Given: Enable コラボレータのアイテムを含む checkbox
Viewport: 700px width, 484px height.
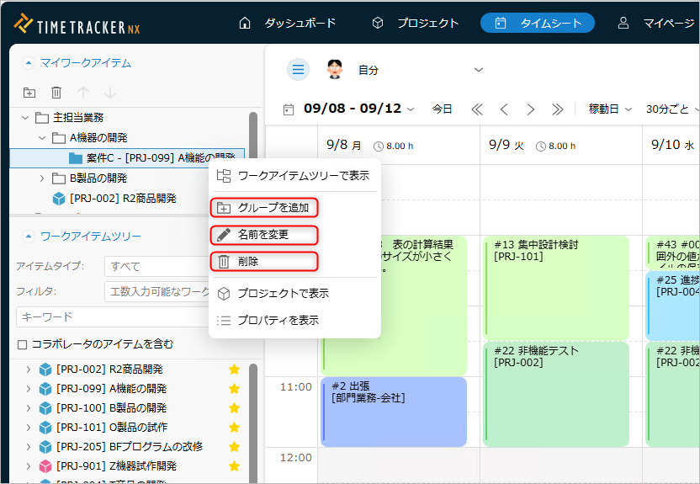Looking at the screenshot, I should [23, 344].
